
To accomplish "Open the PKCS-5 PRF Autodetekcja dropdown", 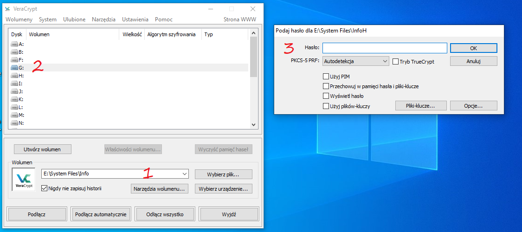I will (355, 61).
